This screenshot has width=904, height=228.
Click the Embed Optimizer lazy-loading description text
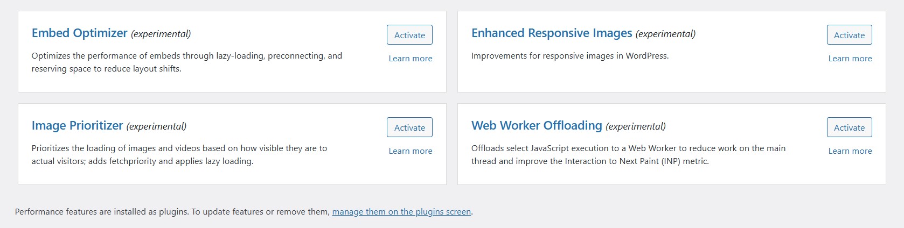[187, 62]
